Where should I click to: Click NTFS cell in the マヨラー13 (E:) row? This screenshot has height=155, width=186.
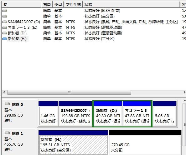pyautogui.click(x=70, y=27)
